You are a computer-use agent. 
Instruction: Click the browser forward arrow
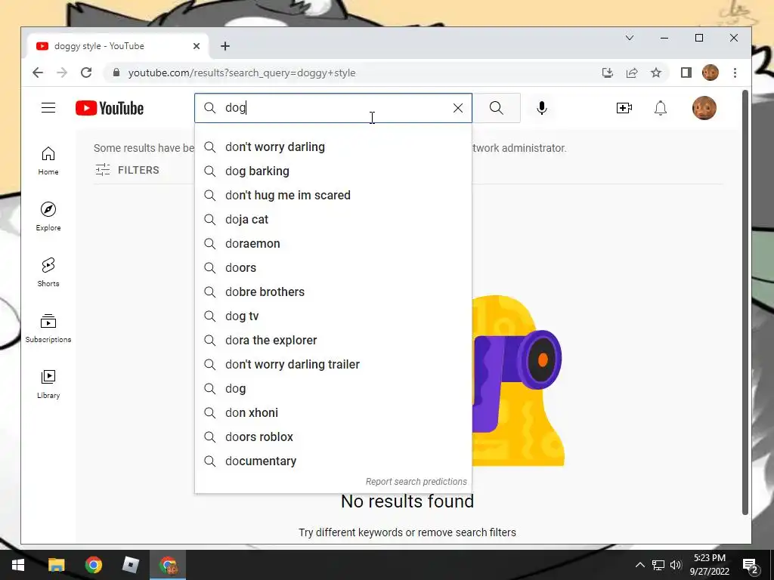(x=62, y=73)
